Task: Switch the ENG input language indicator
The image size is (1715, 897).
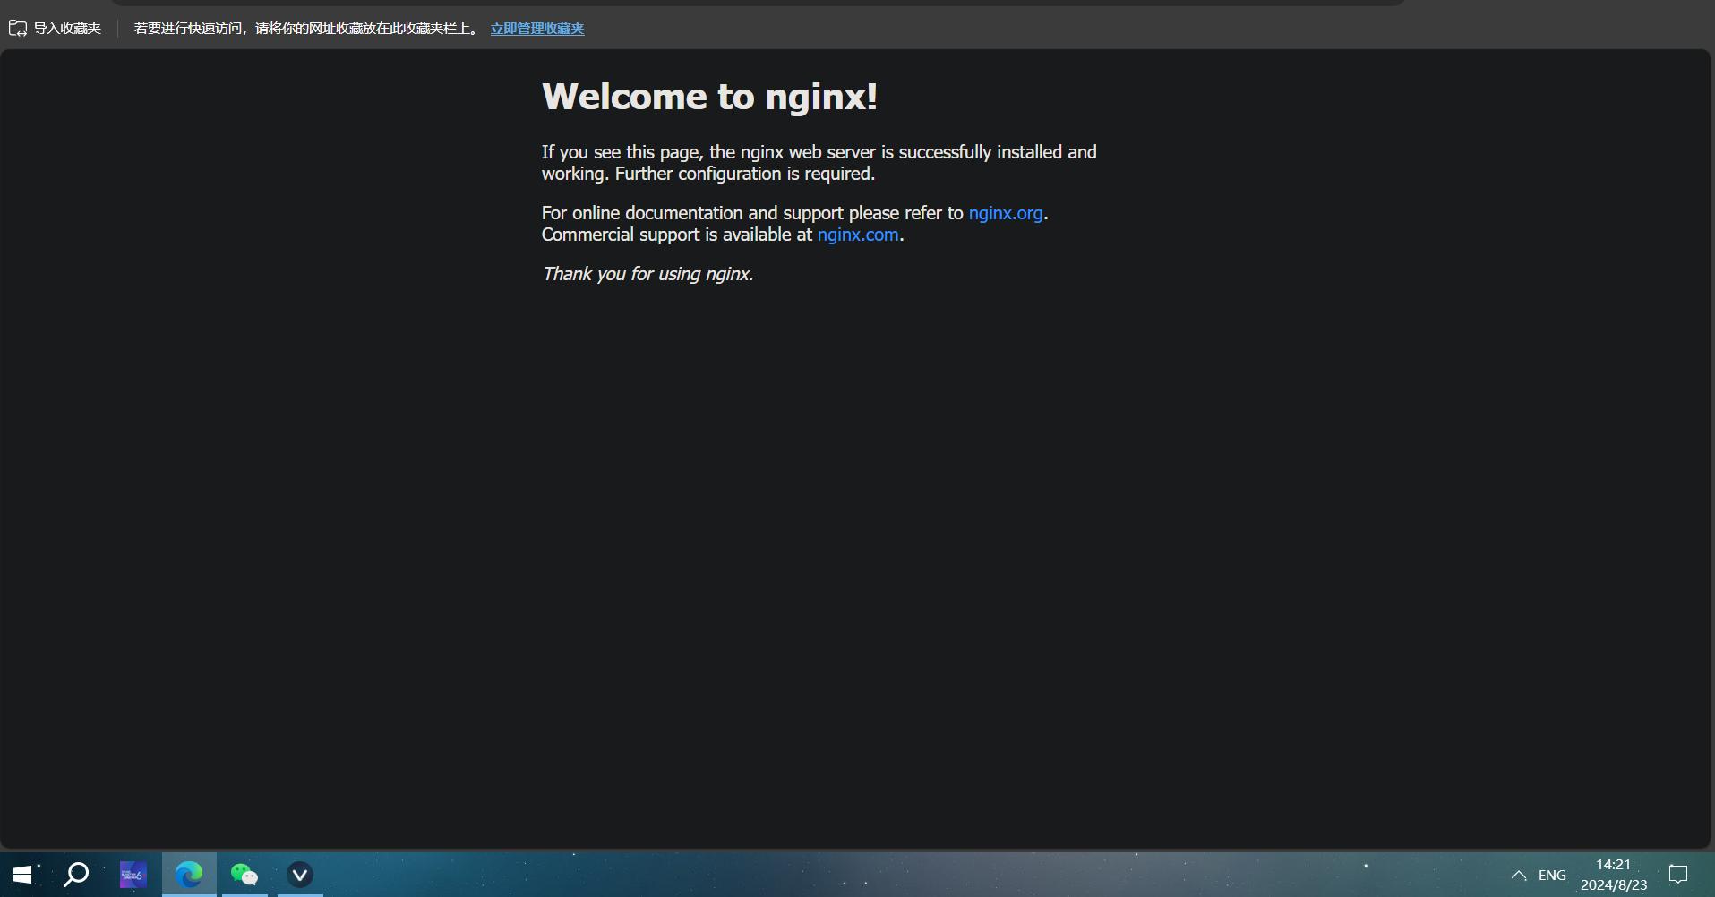Action: click(x=1552, y=876)
